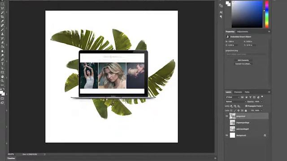
Task: Select the Path Selection tool
Action: pos(2,68)
